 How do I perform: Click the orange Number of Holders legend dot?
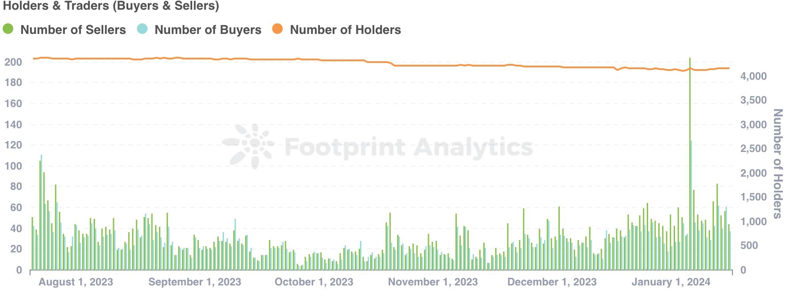277,29
